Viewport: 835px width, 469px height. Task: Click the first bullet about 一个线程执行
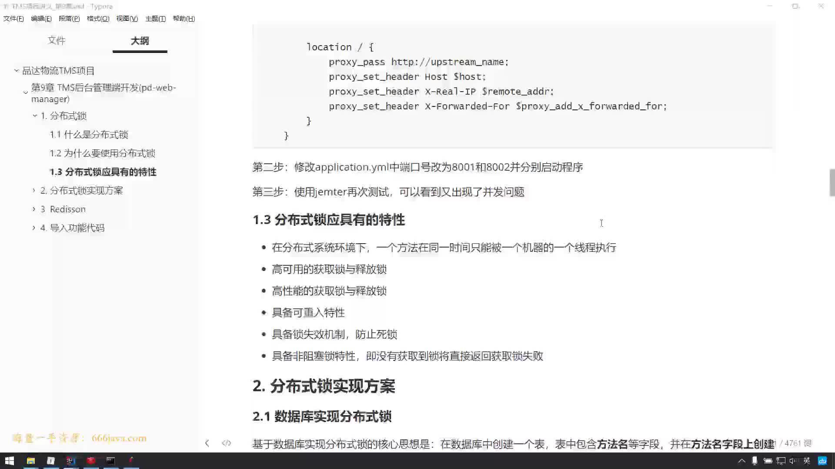(444, 248)
